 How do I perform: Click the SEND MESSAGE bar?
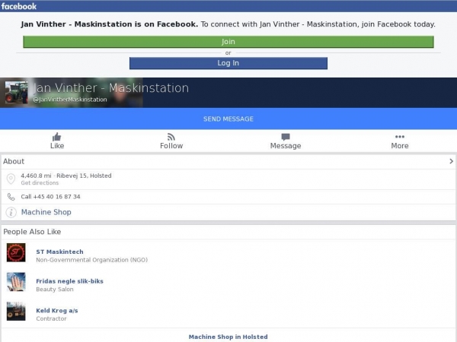pos(228,119)
